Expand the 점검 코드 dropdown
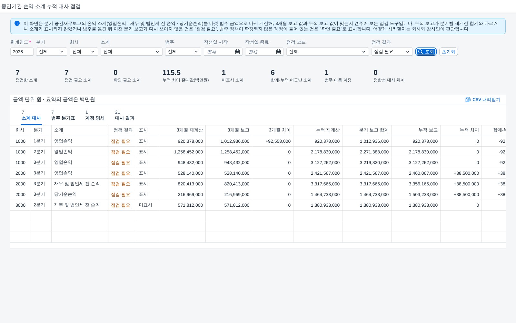516x323 pixels. pos(328,52)
